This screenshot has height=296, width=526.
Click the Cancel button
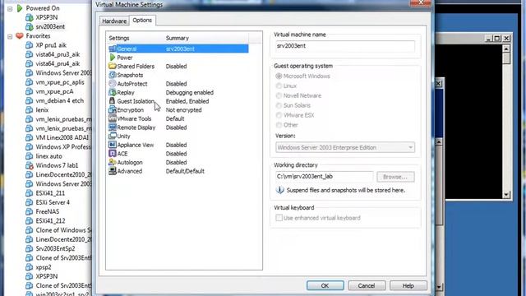pyautogui.click(x=367, y=285)
